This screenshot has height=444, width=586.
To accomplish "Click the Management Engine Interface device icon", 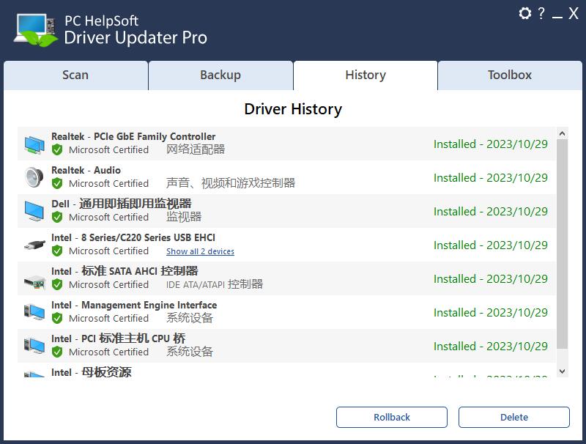I will click(34, 311).
